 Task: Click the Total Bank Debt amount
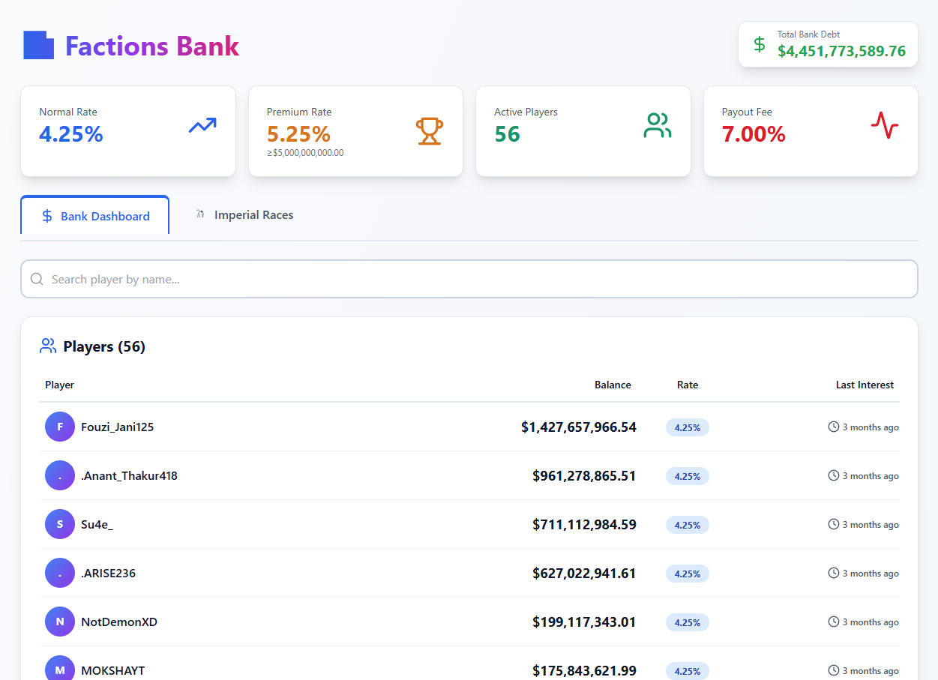coord(841,52)
